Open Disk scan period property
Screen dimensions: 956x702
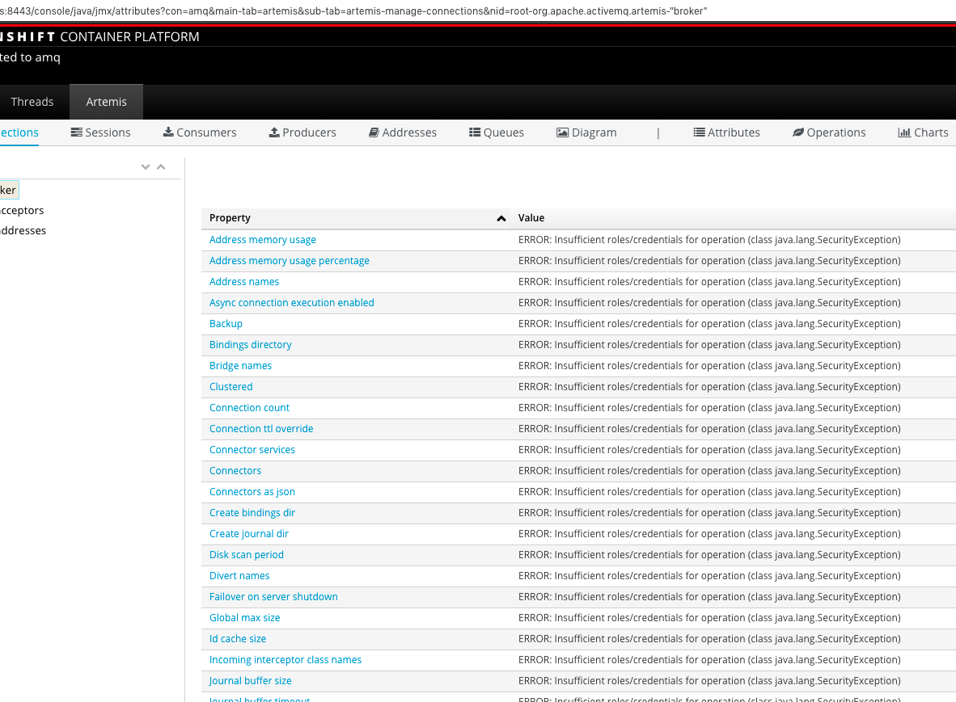click(247, 555)
